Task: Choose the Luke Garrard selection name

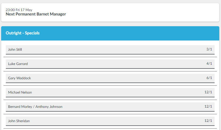Action: point(18,64)
